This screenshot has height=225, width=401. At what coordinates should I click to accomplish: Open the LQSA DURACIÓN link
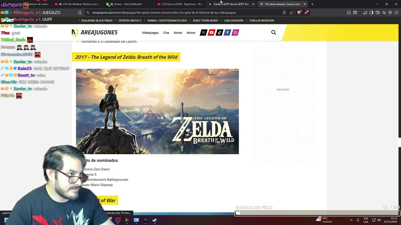coord(233,21)
